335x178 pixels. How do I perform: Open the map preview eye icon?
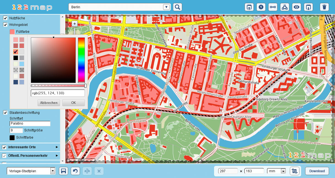pyautogui.click(x=296, y=7)
